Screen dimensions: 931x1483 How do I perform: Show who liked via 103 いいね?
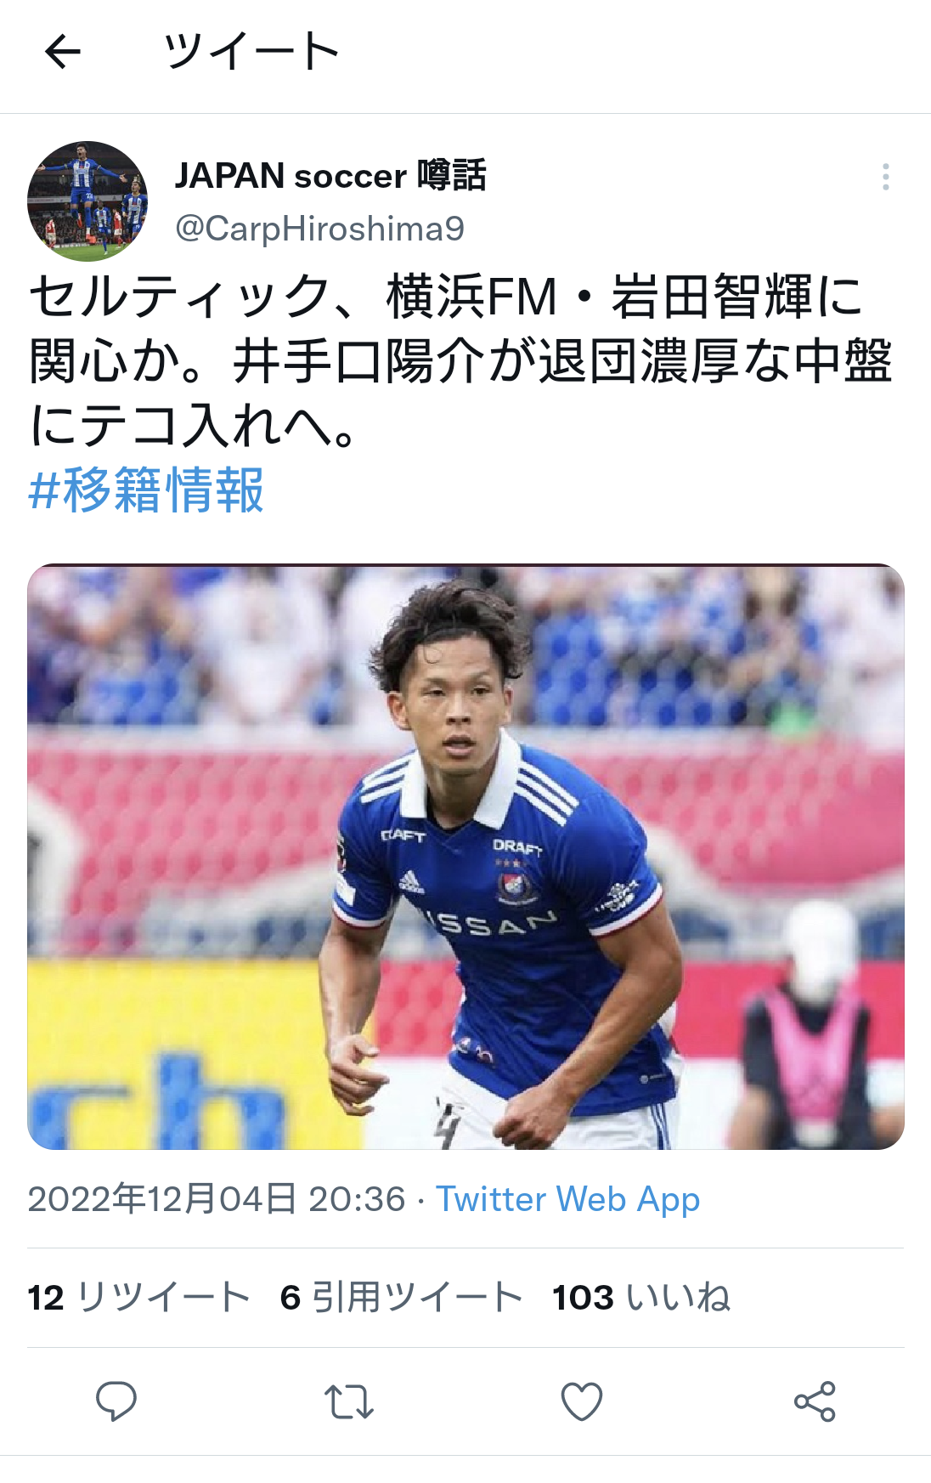(x=641, y=1298)
